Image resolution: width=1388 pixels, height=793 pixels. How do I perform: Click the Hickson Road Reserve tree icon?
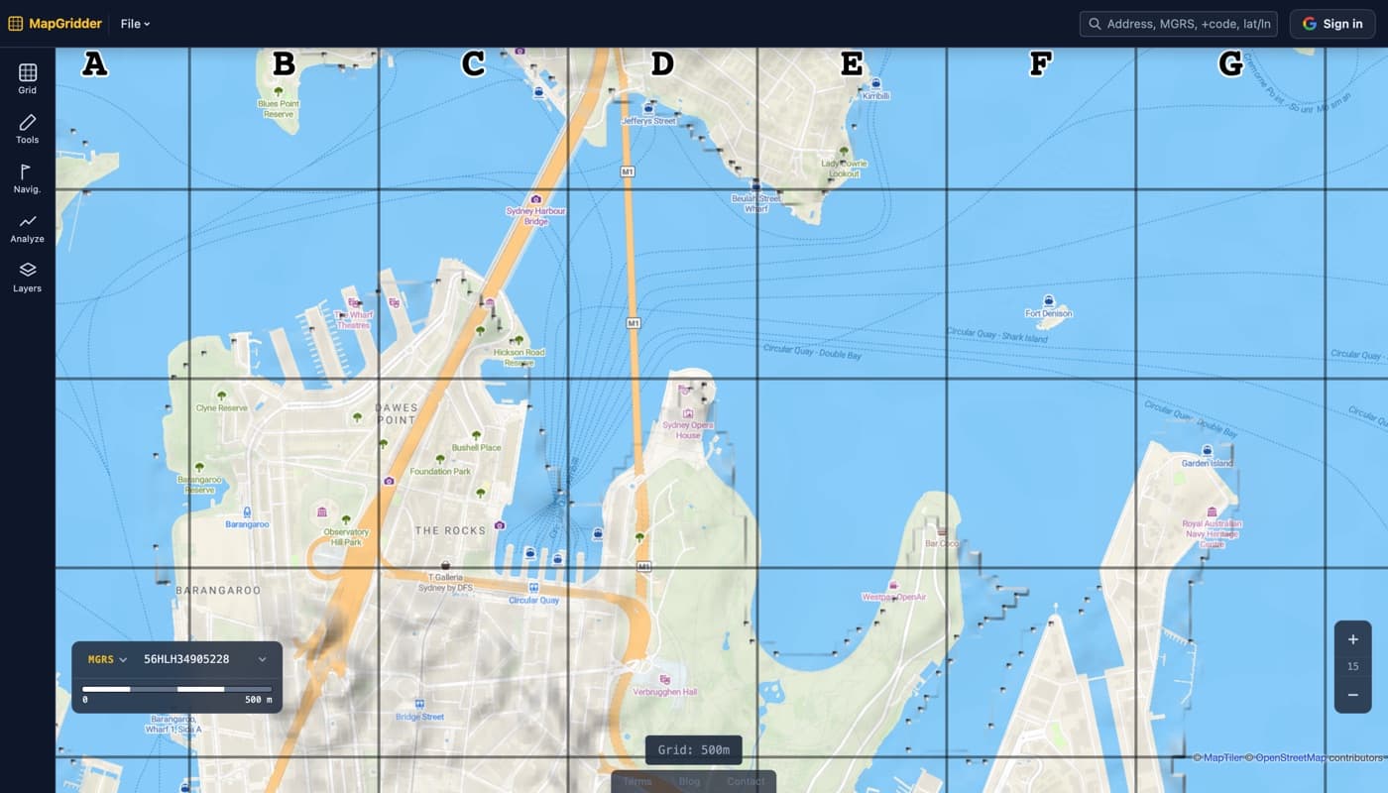pyautogui.click(x=520, y=339)
